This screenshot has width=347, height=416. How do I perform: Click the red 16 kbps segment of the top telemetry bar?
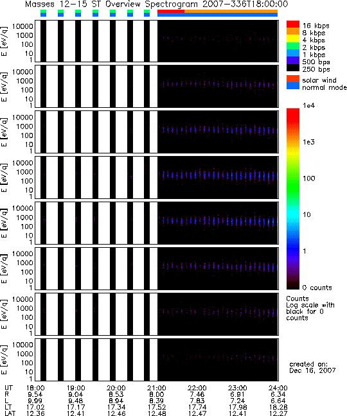[x=171, y=12]
